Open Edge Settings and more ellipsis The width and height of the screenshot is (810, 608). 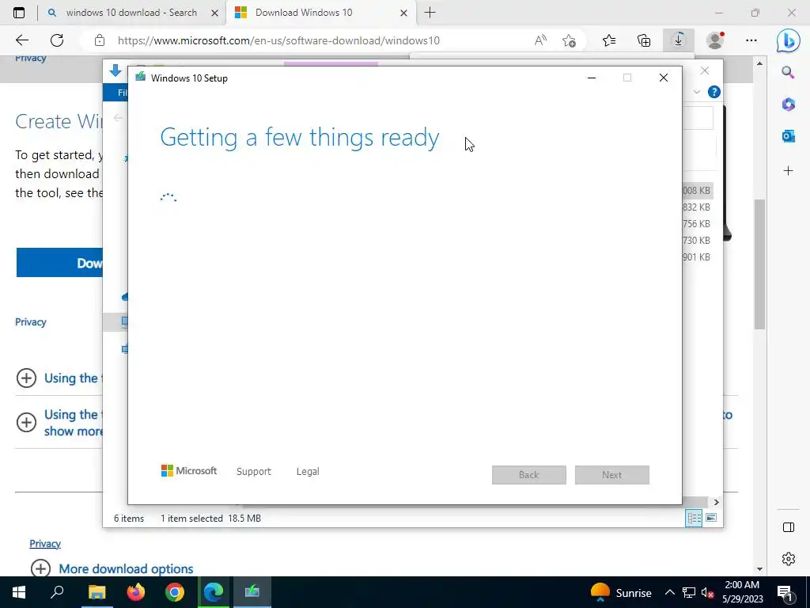pyautogui.click(x=751, y=40)
